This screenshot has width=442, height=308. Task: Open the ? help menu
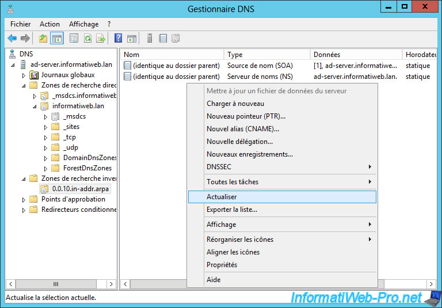pyautogui.click(x=109, y=24)
